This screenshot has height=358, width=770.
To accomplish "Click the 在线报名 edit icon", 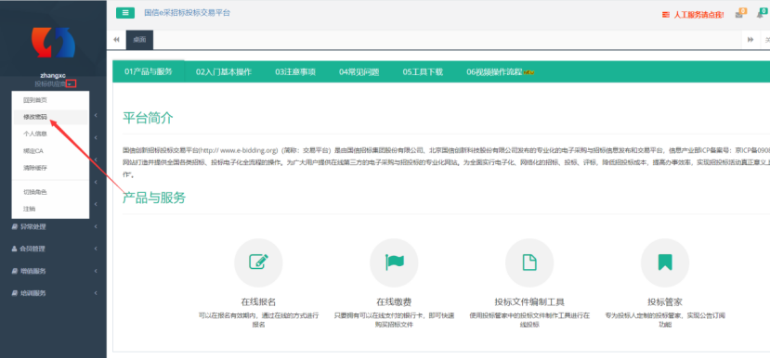I will [x=258, y=262].
